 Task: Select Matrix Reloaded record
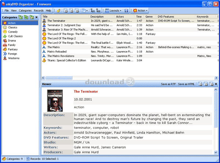130,51
